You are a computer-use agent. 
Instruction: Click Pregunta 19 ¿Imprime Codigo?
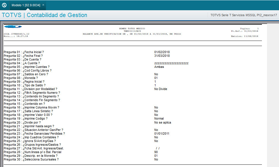pos(26,118)
